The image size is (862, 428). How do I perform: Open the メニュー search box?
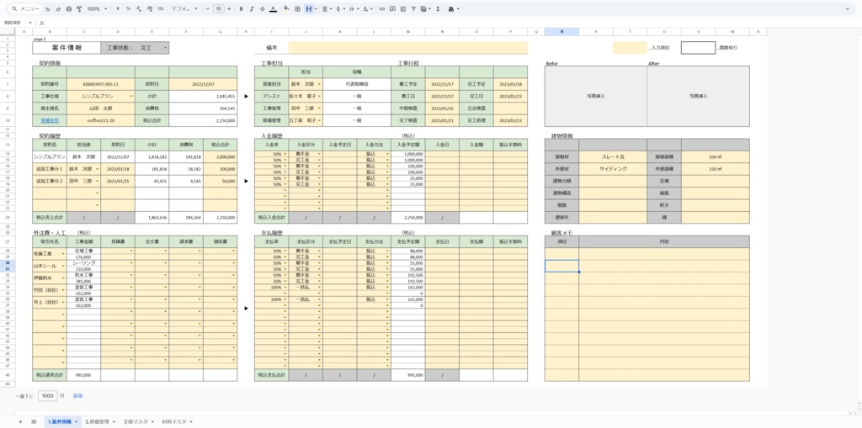(25, 8)
